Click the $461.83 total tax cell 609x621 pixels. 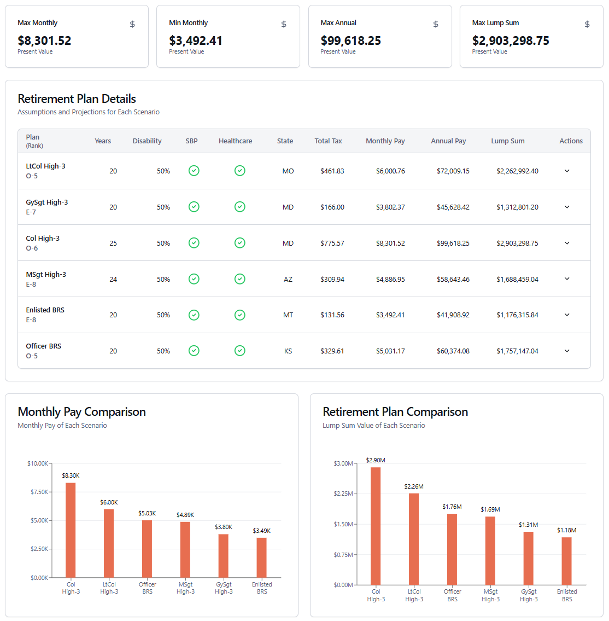[x=332, y=171]
